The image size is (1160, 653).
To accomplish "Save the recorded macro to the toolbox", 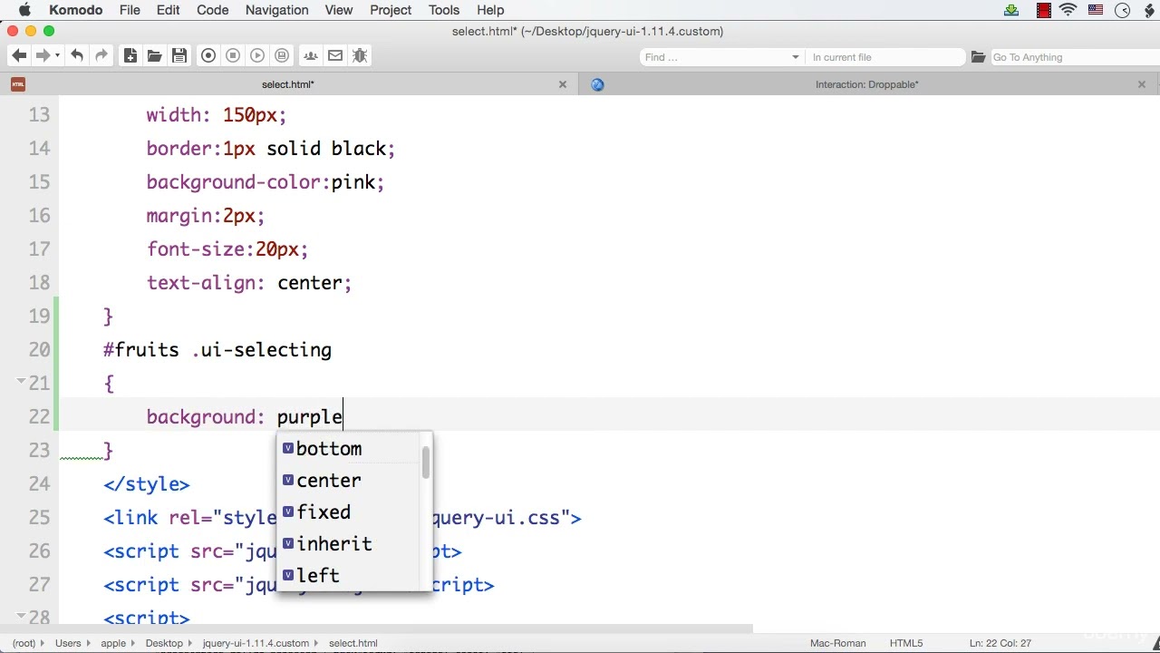I will (x=282, y=56).
